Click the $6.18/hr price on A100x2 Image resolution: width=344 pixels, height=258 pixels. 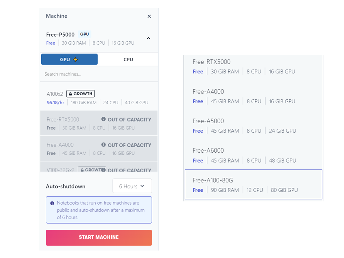pyautogui.click(x=55, y=102)
